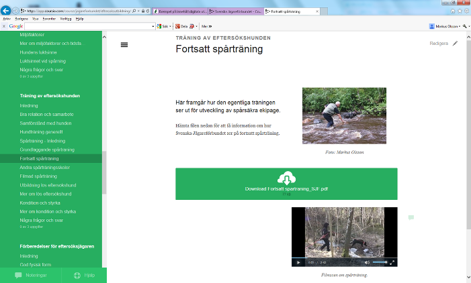The image size is (471, 283).
Task: Select the Fortsatt spårträning sidebar item
Action: (51, 158)
